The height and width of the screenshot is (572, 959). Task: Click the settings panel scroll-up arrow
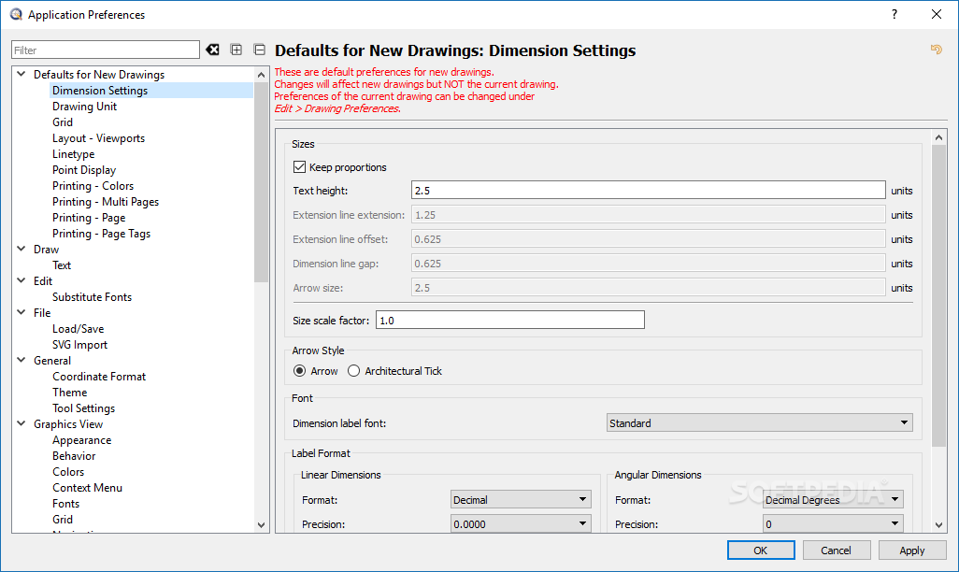click(938, 137)
